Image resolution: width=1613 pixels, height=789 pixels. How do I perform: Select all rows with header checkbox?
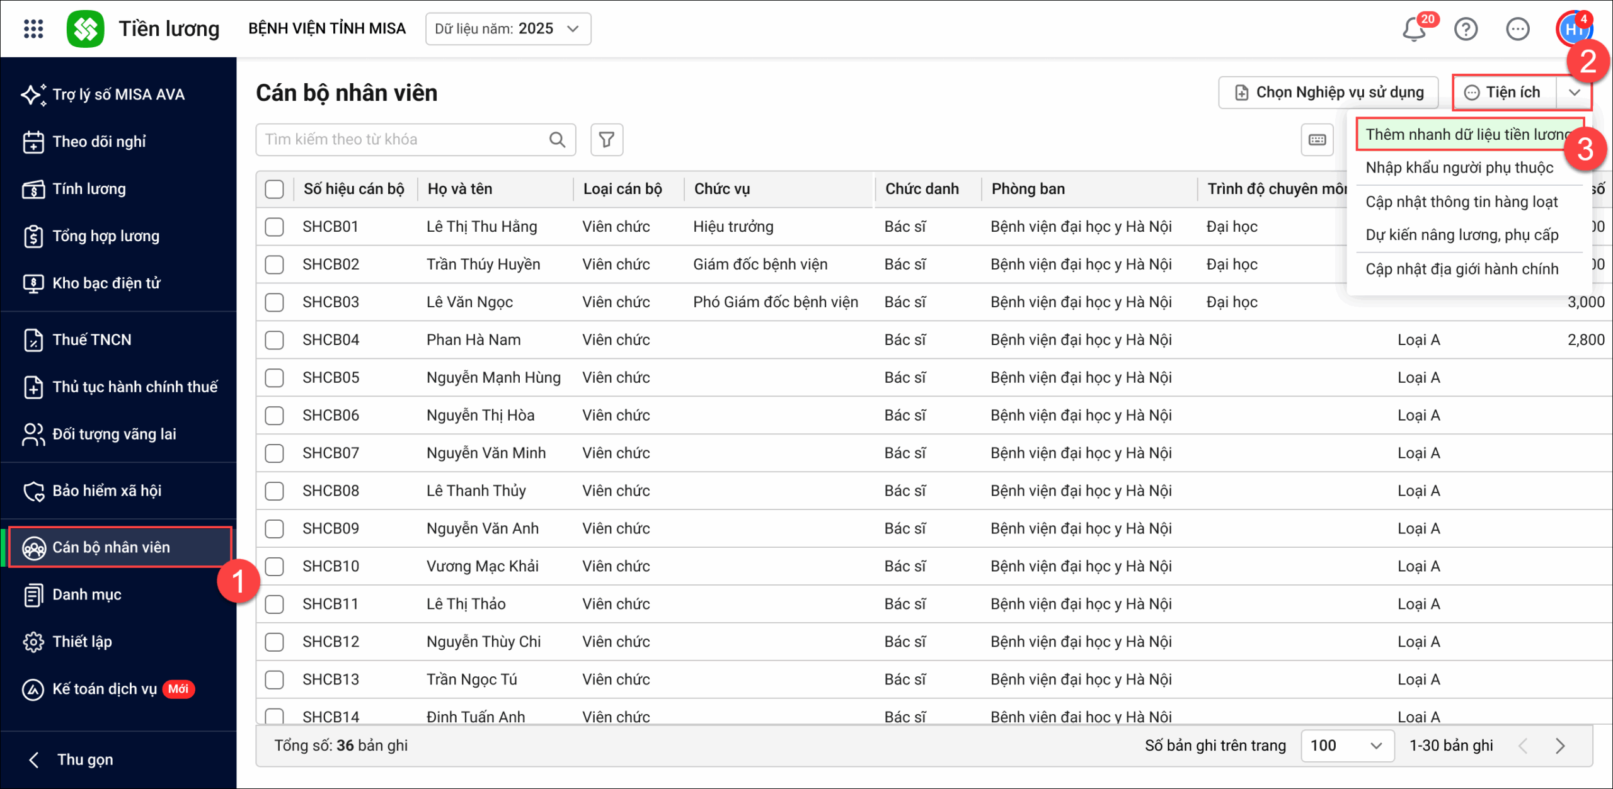point(275,189)
